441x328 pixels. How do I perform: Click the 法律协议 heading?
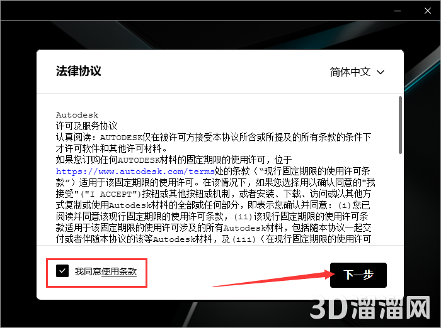[x=79, y=71]
